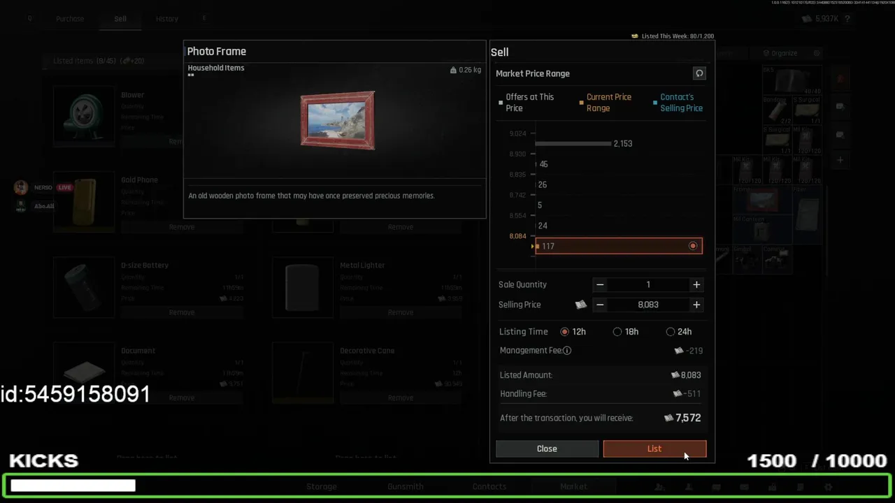Click the Blower item icon
895x503 pixels.
tap(84, 117)
